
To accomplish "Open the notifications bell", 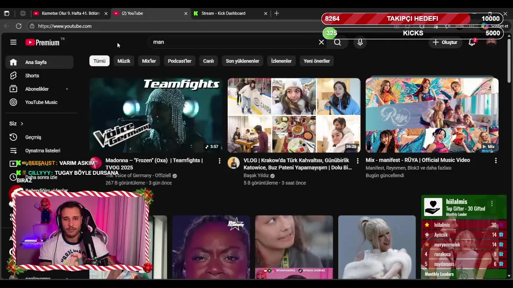I will pyautogui.click(x=472, y=42).
